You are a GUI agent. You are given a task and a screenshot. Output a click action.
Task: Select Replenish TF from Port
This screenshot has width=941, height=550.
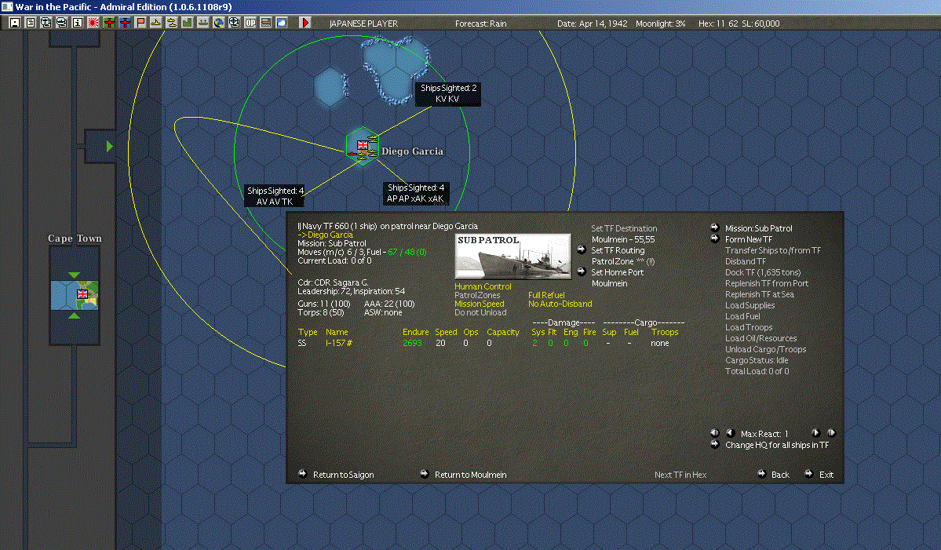tap(766, 283)
